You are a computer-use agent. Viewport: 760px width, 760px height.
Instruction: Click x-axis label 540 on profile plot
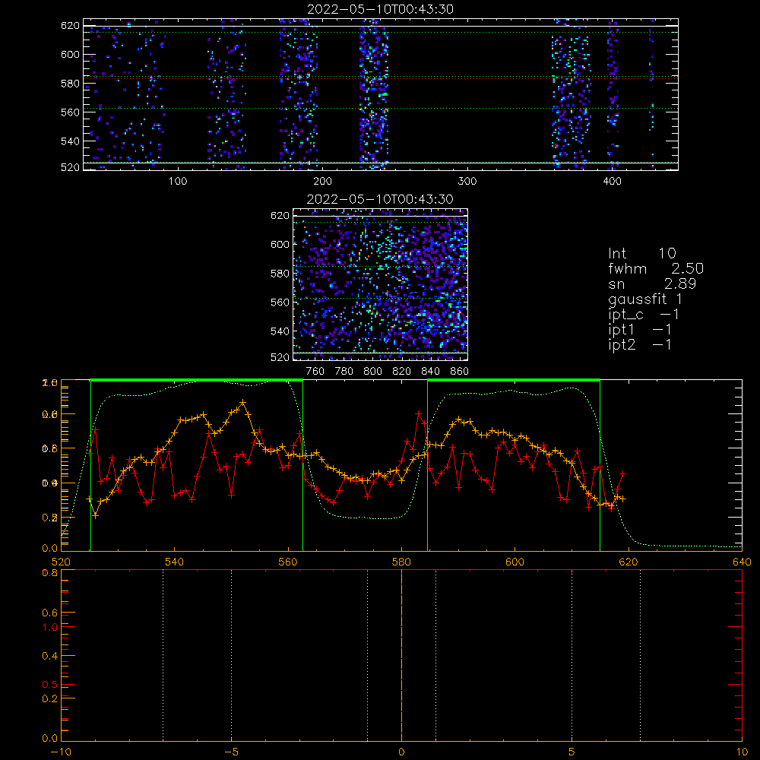click(175, 562)
